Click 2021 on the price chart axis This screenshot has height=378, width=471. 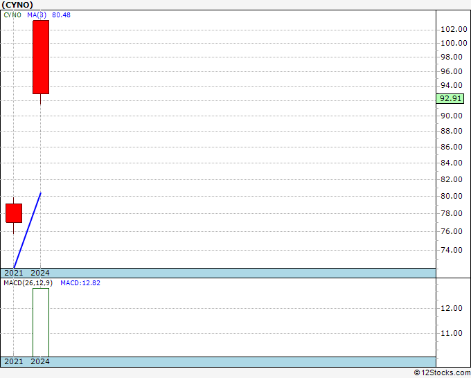(x=14, y=273)
